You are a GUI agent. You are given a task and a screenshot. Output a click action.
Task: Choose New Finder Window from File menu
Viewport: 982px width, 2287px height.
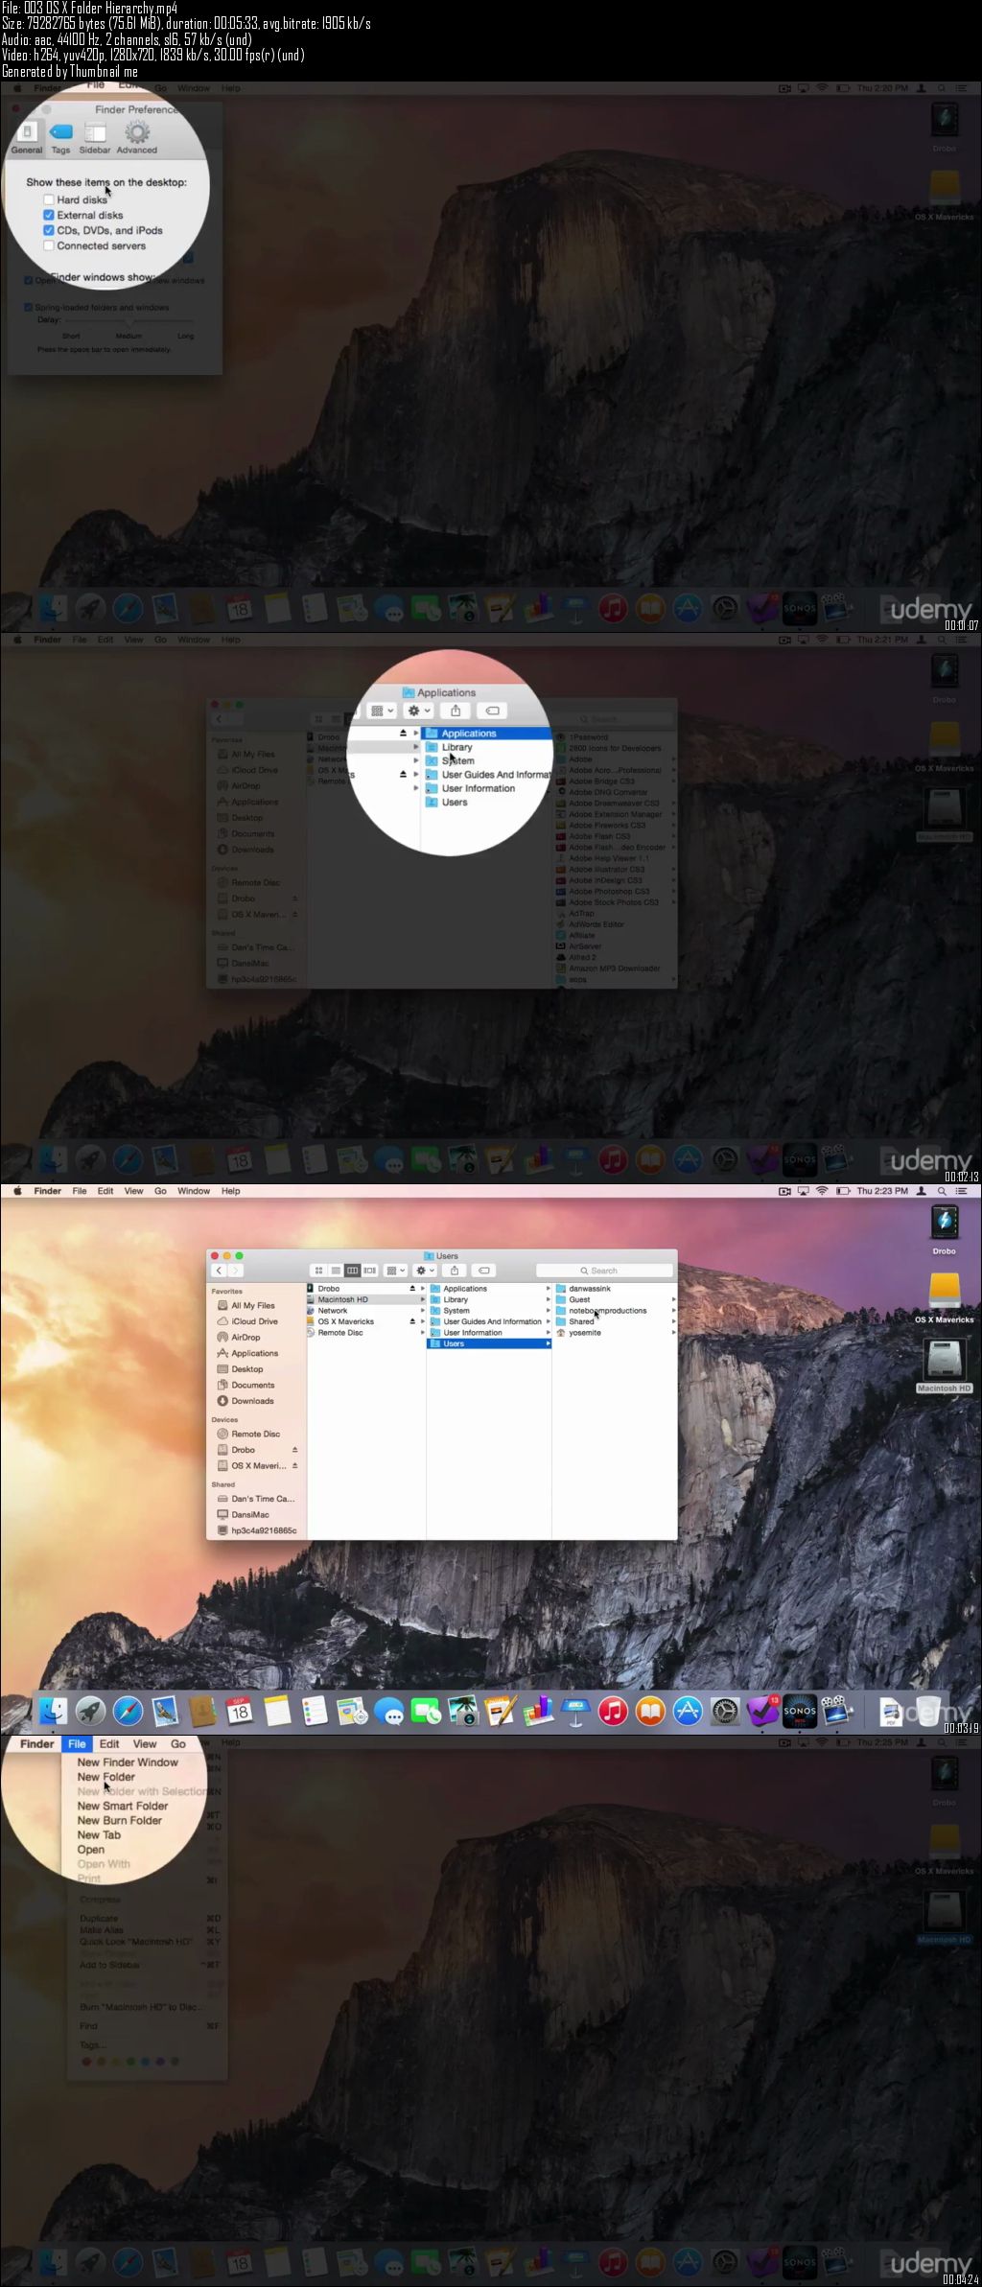pyautogui.click(x=128, y=1762)
